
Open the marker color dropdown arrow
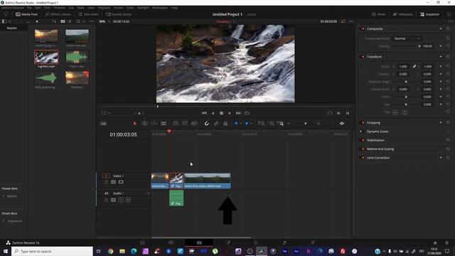point(251,123)
